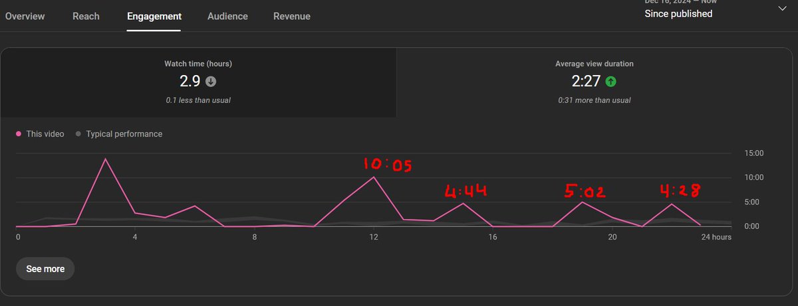Go to the Revenue tab

[291, 16]
